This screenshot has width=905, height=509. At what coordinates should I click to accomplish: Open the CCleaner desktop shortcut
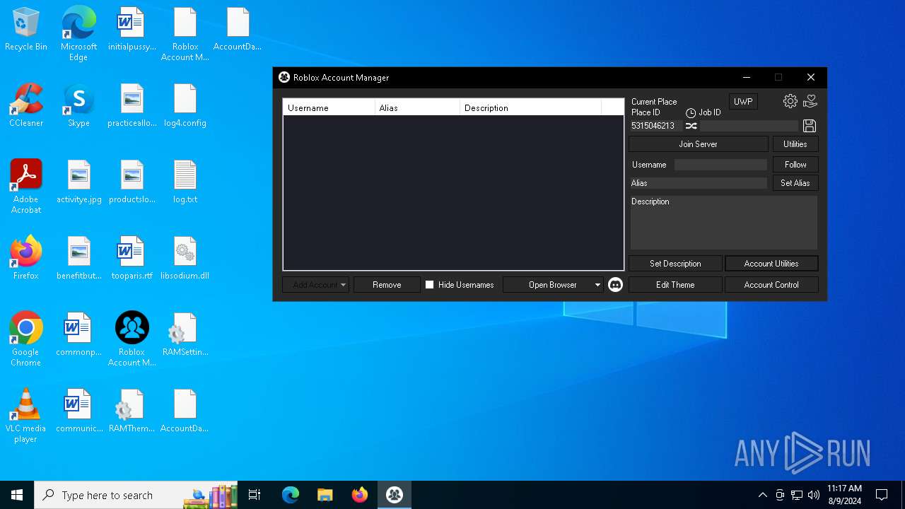tap(26, 105)
